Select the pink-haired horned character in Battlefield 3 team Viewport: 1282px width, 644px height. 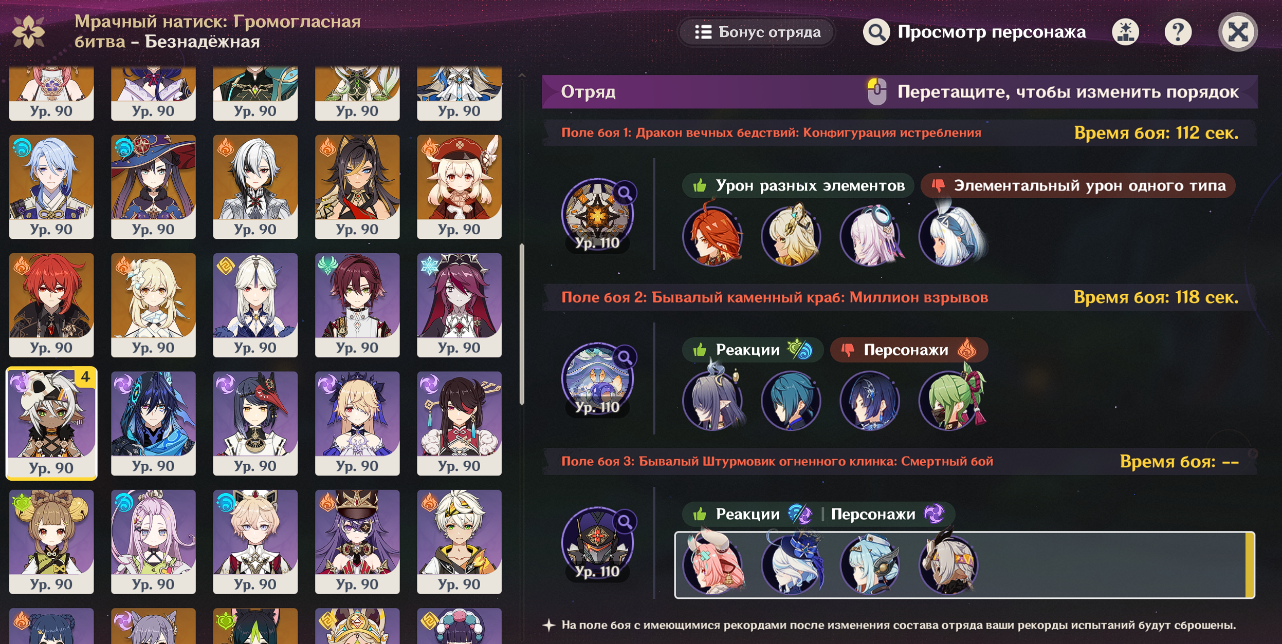pyautogui.click(x=712, y=564)
